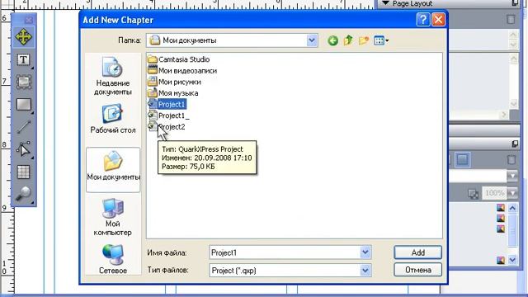The height and width of the screenshot is (297, 528).
Task: Close the Add New Chapter dialog
Action: 438,20
